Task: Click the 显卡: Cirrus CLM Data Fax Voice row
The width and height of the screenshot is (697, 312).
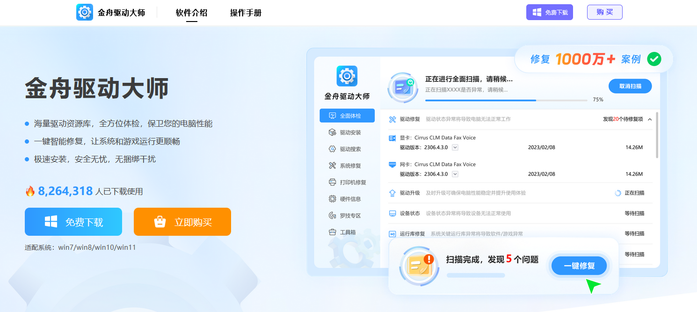Action: [x=438, y=138]
